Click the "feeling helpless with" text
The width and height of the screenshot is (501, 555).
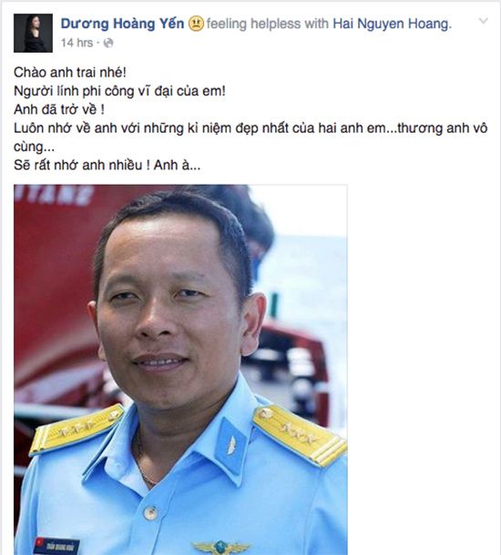[269, 24]
